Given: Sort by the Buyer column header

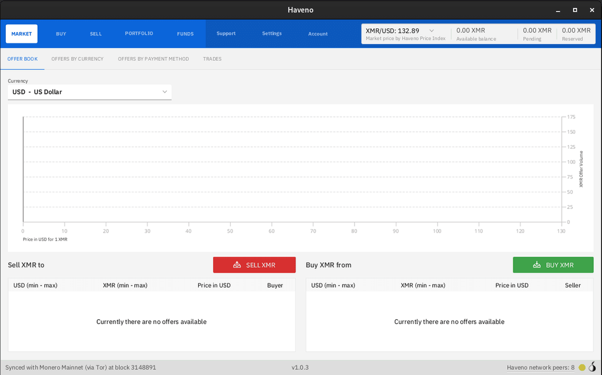Looking at the screenshot, I should point(275,285).
